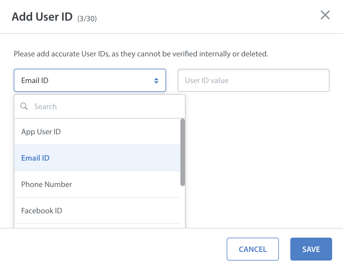Click the Add User ID title
The height and width of the screenshot is (268, 343).
42,17
